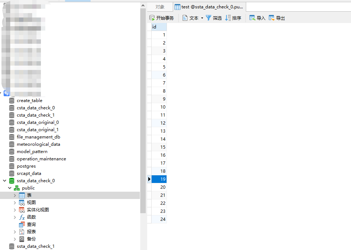Viewport: 351px width, 250px height.
Task: Collapse the ssta_data_check_0 database node
Action: [x=4, y=181]
